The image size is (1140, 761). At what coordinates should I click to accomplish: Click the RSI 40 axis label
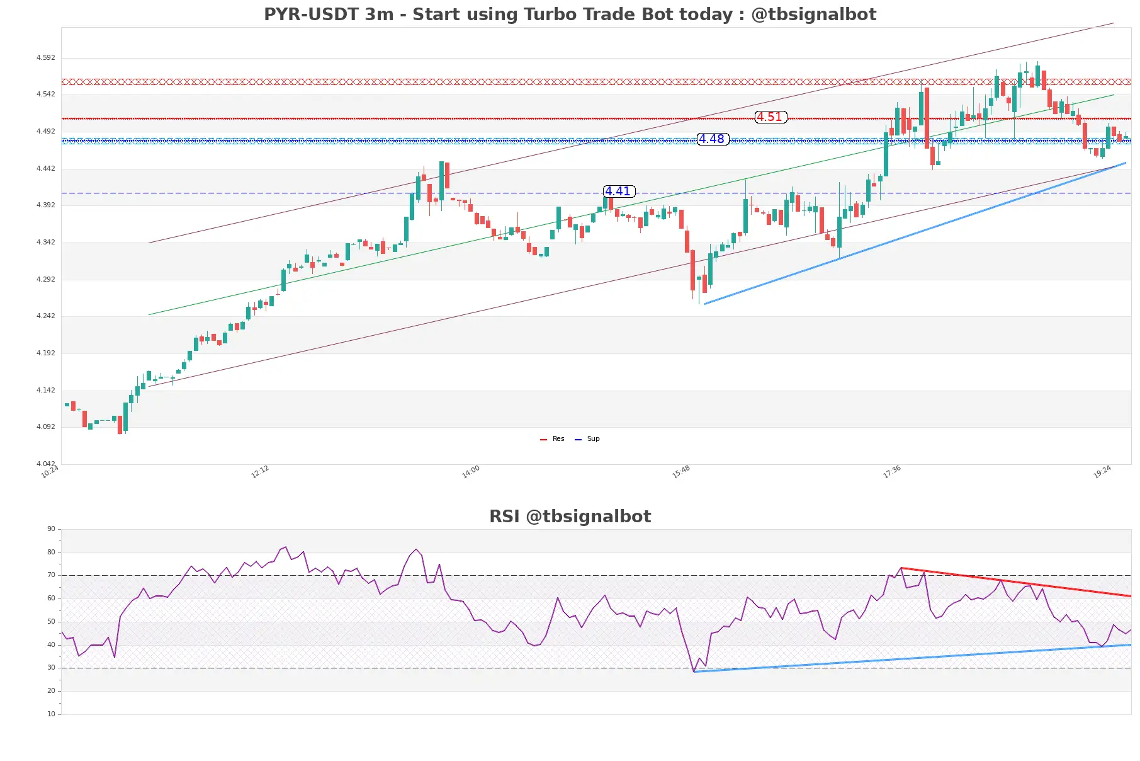(x=52, y=645)
